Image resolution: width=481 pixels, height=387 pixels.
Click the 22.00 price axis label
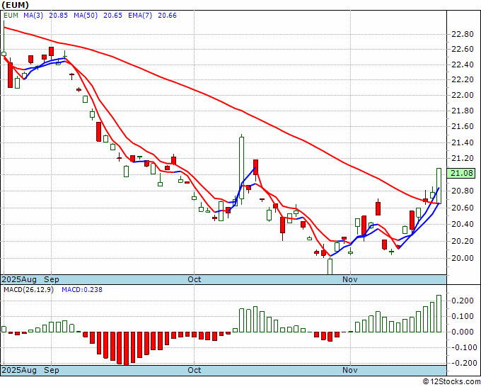pos(463,95)
